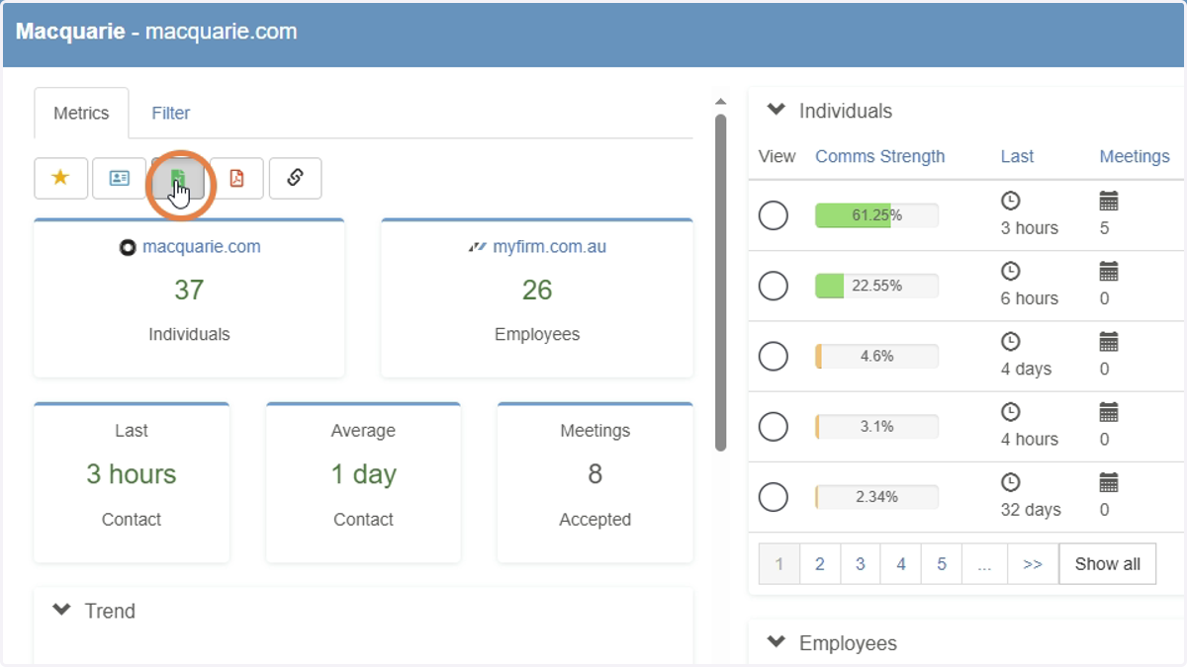Click the metrics panel vertical scrollbar
The image size is (1187, 667).
point(721,283)
